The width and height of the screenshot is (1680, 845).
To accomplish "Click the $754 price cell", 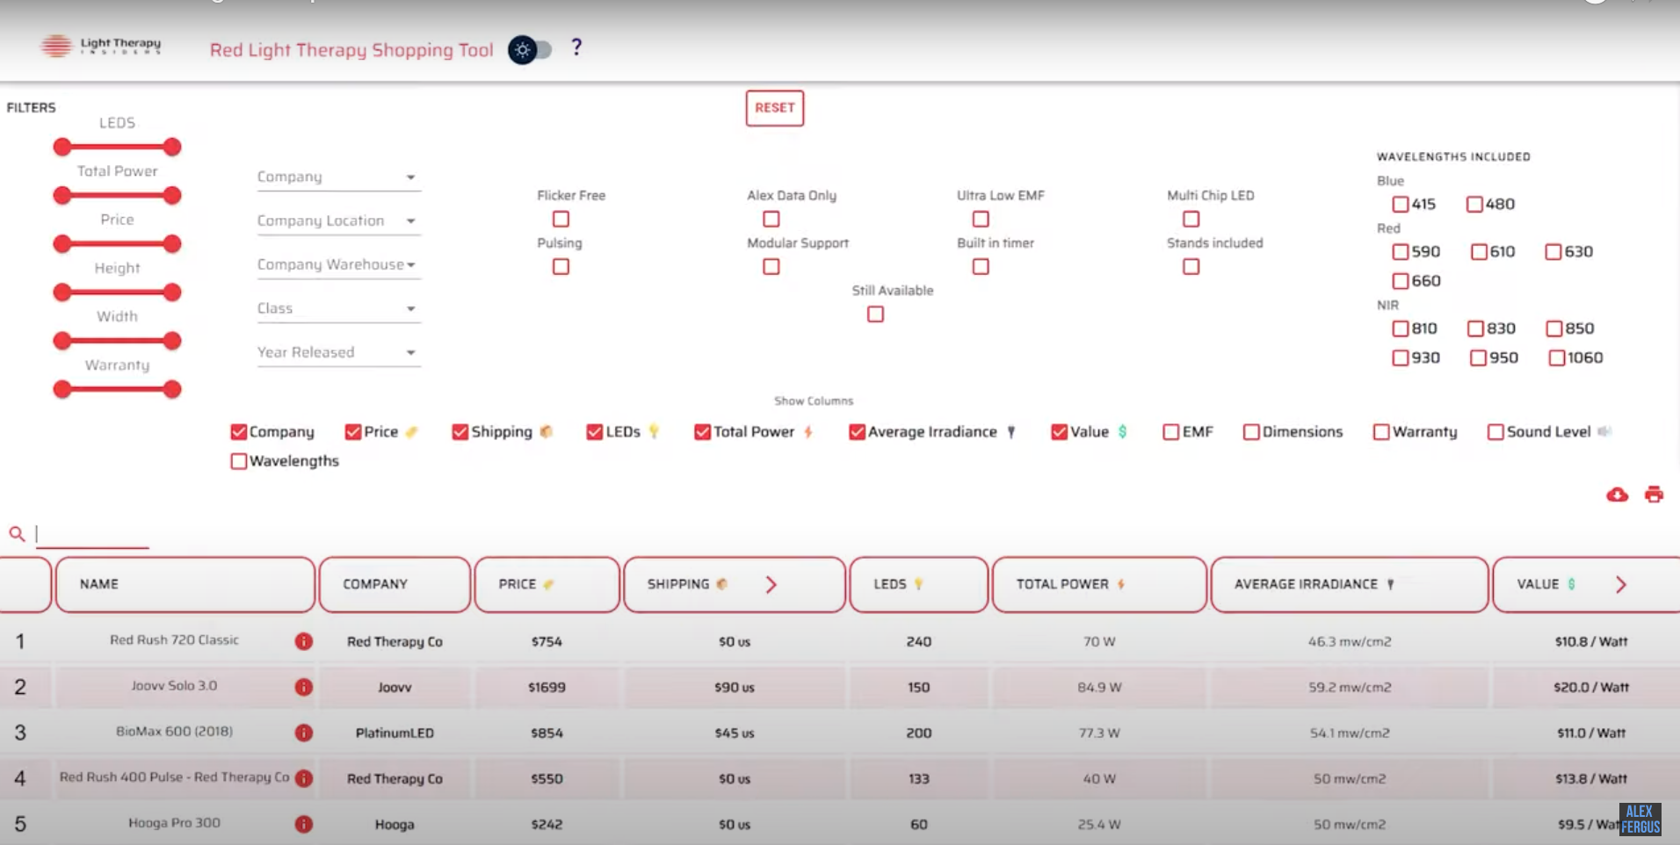I will [x=547, y=641].
